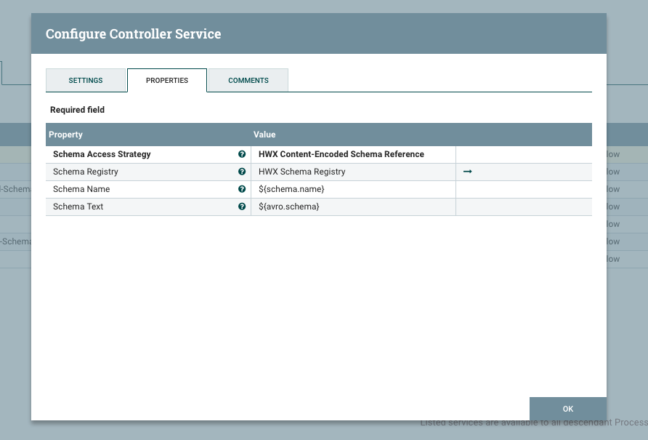Click help icon for Schema Access Strategy
This screenshot has height=440, width=648.
pos(242,154)
